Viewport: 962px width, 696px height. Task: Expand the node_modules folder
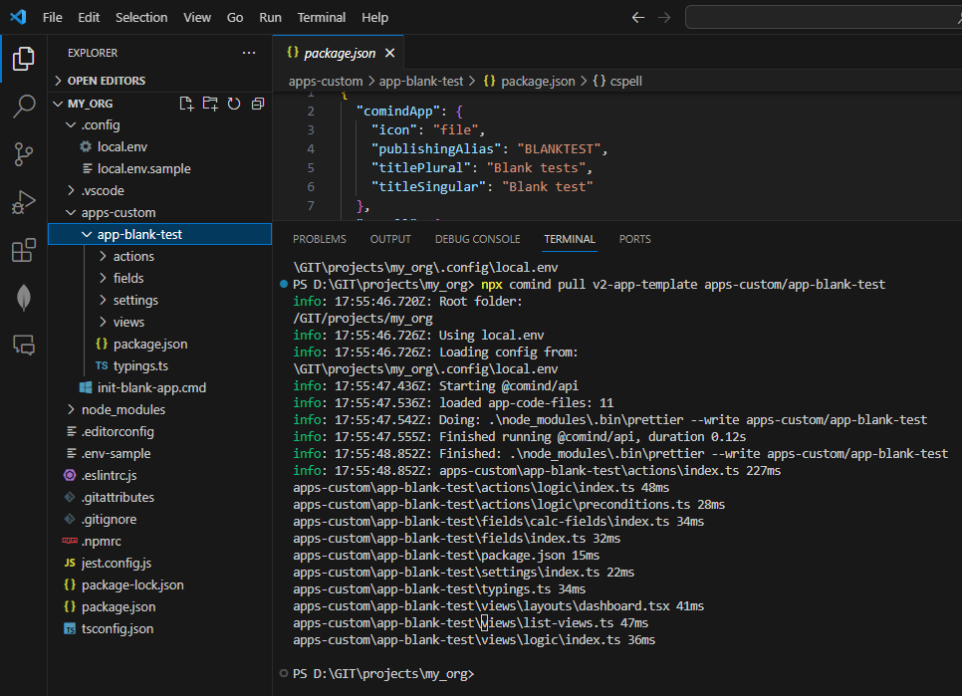pos(71,409)
